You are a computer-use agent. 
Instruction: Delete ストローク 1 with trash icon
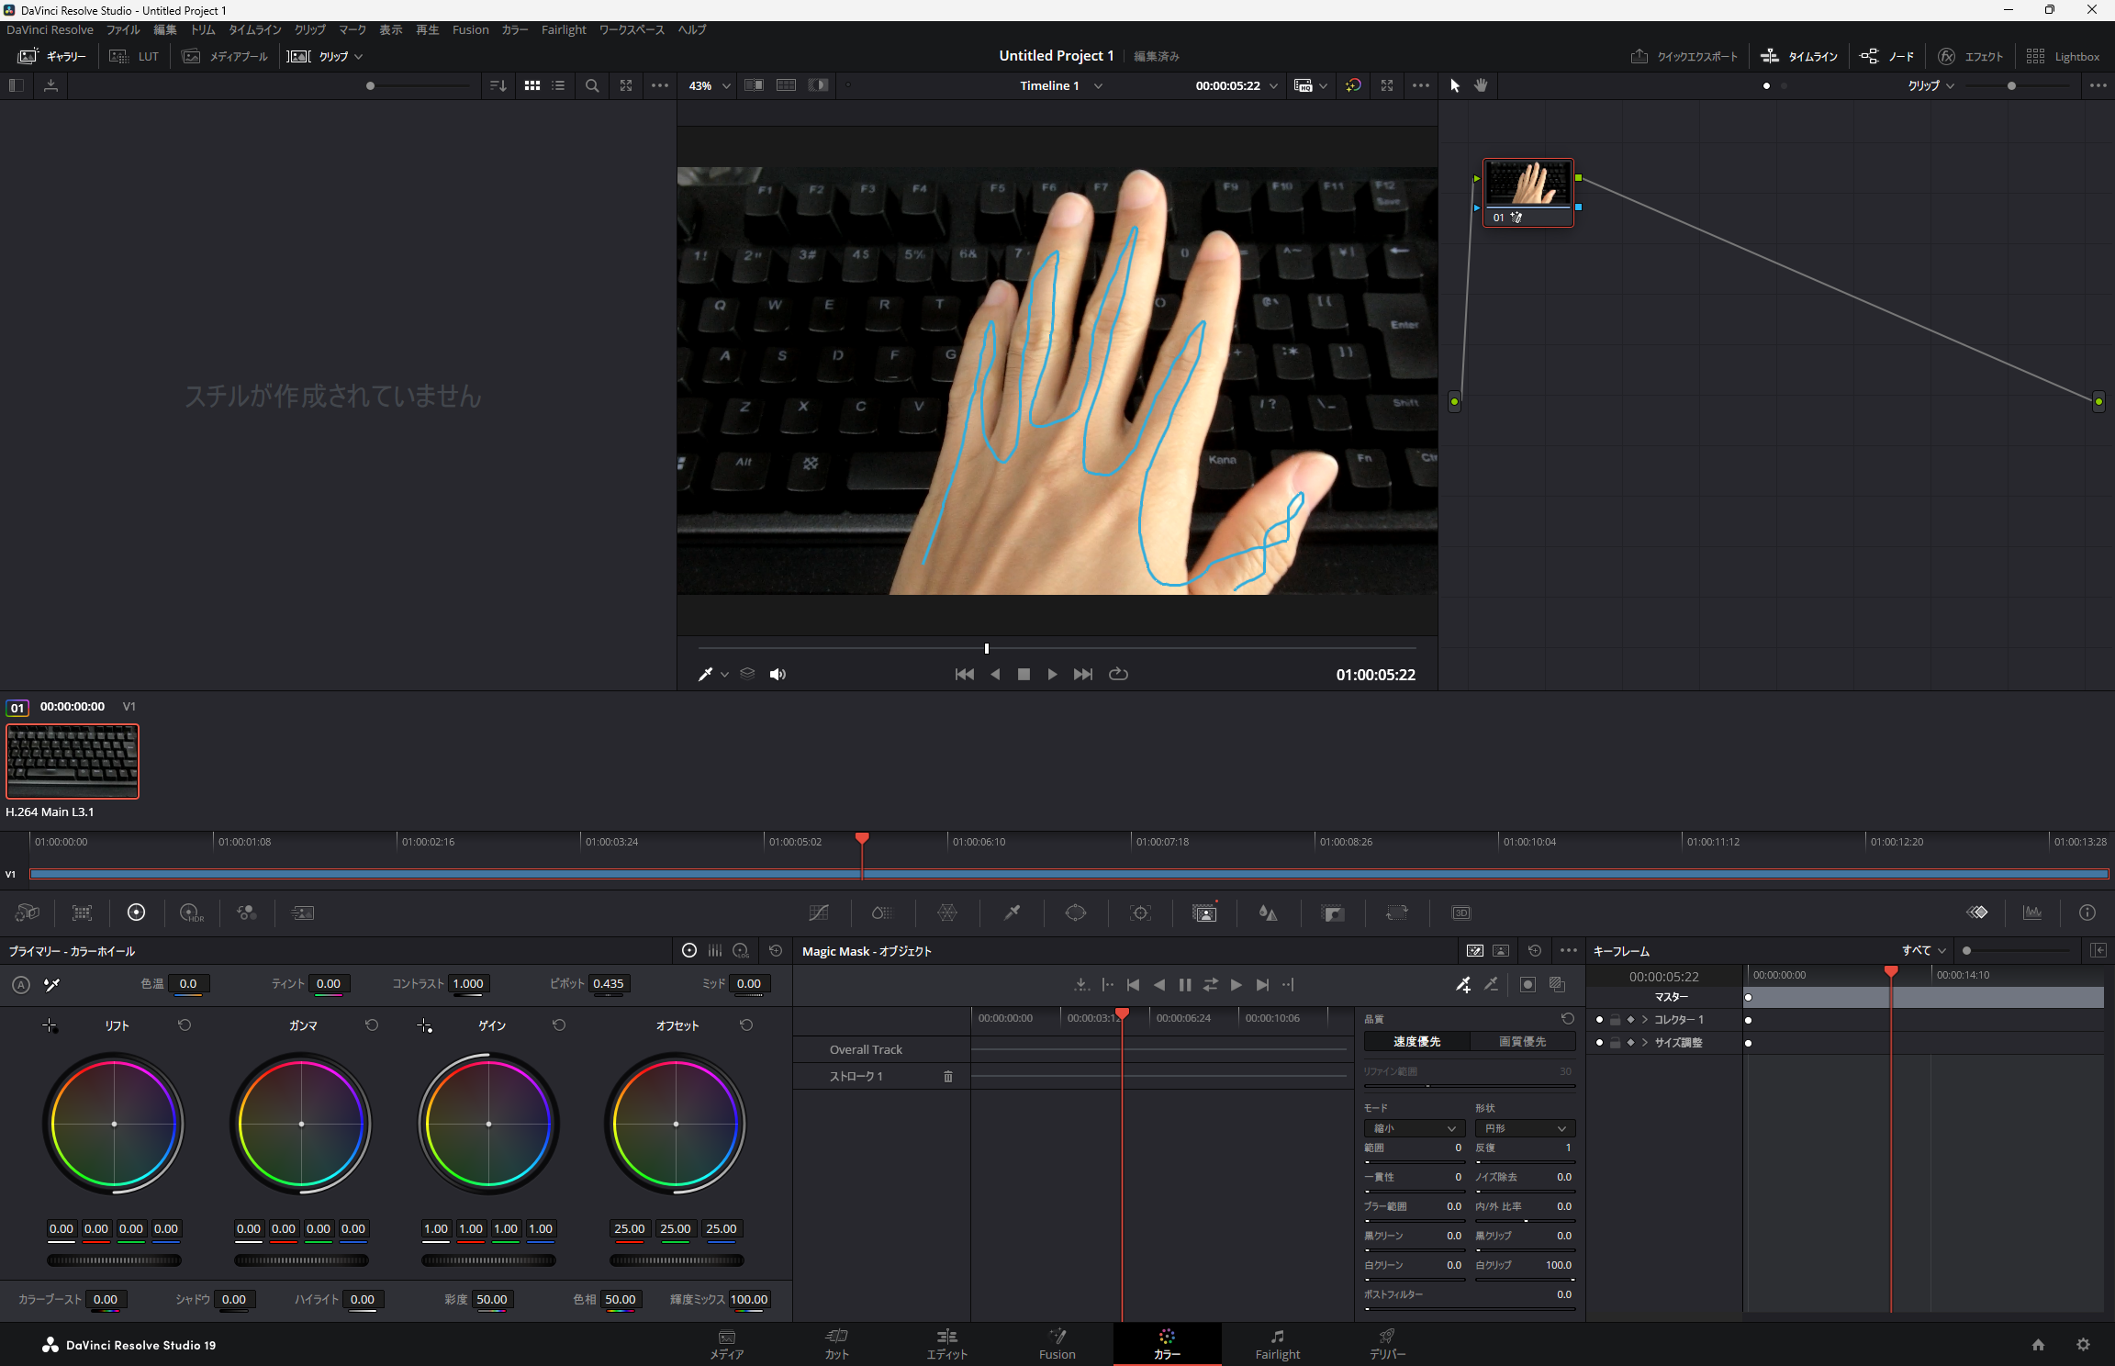(948, 1076)
